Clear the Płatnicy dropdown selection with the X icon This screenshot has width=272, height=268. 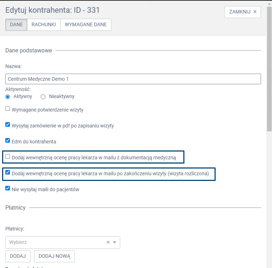(x=108, y=243)
